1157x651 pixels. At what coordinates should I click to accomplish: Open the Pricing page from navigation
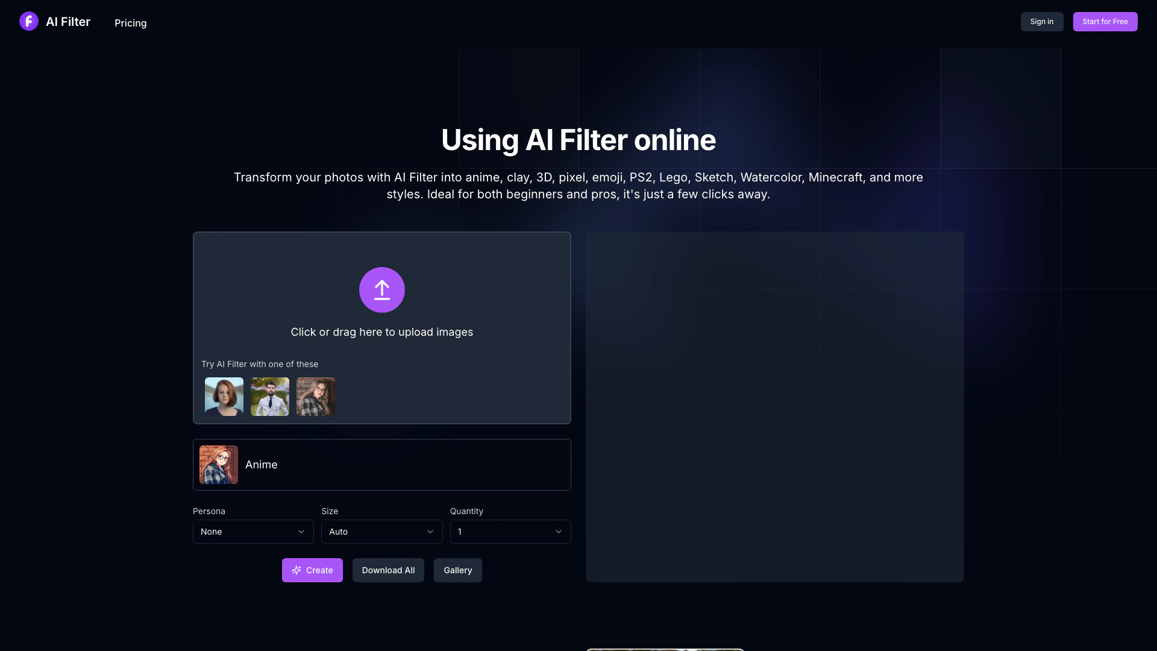pyautogui.click(x=131, y=23)
